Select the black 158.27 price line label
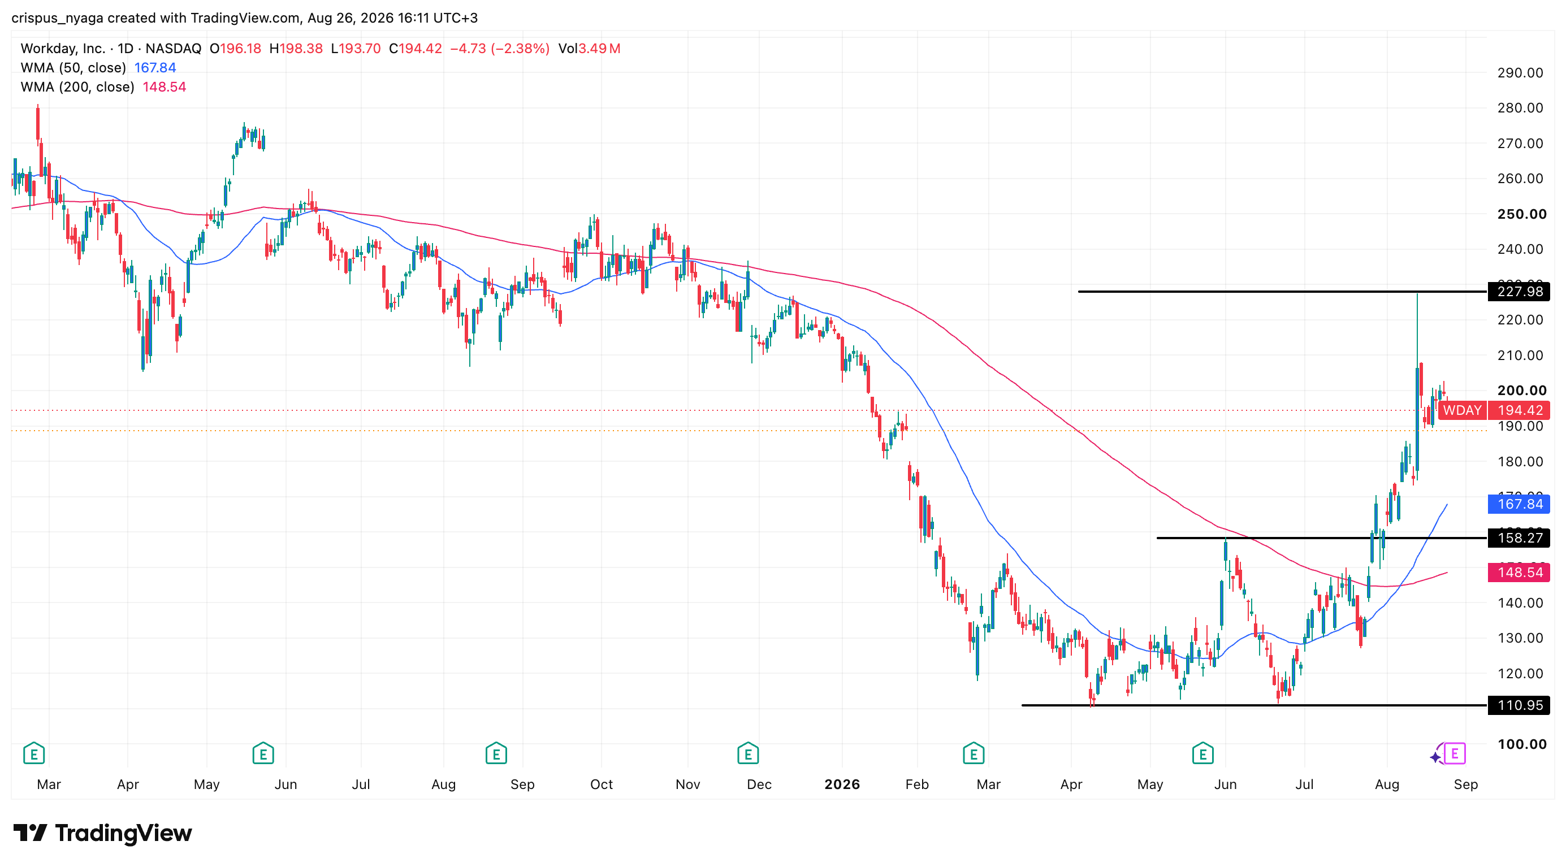1566x867 pixels. pyautogui.click(x=1519, y=537)
